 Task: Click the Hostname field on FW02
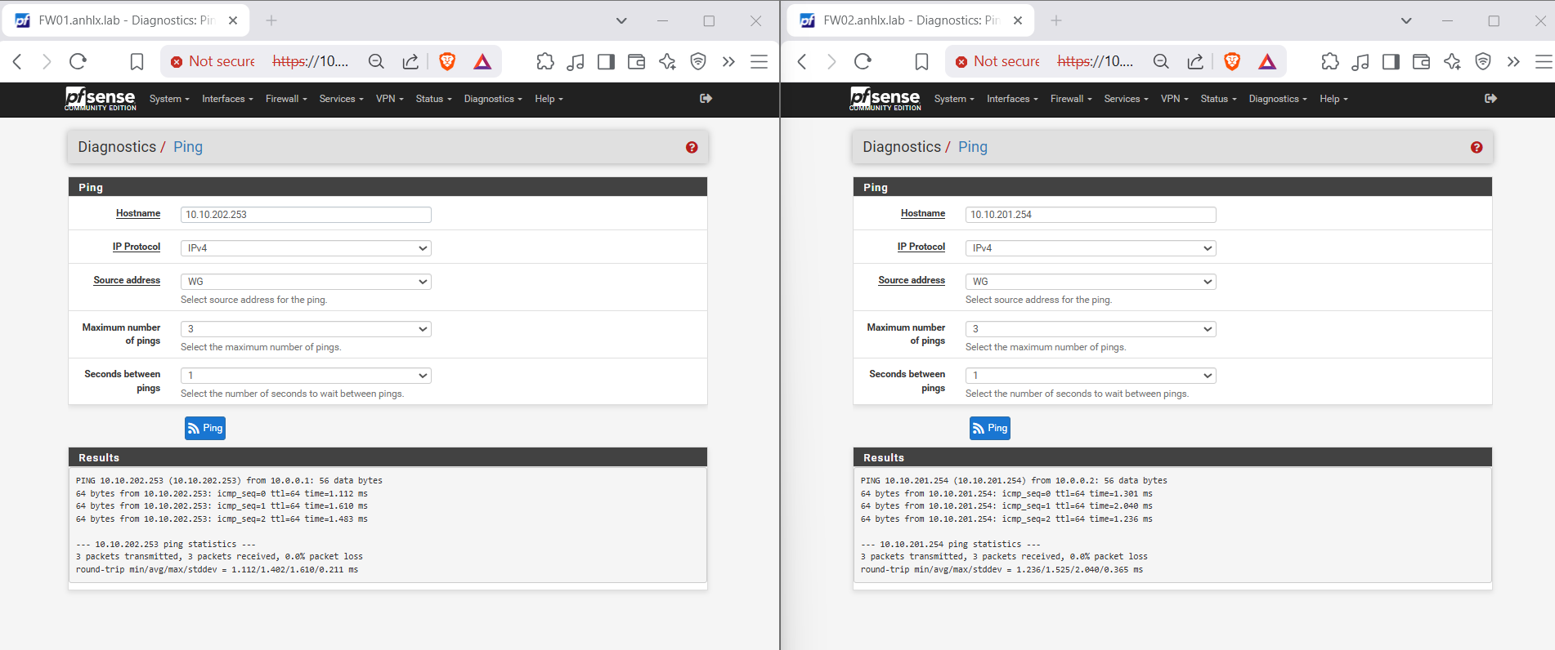click(1090, 215)
